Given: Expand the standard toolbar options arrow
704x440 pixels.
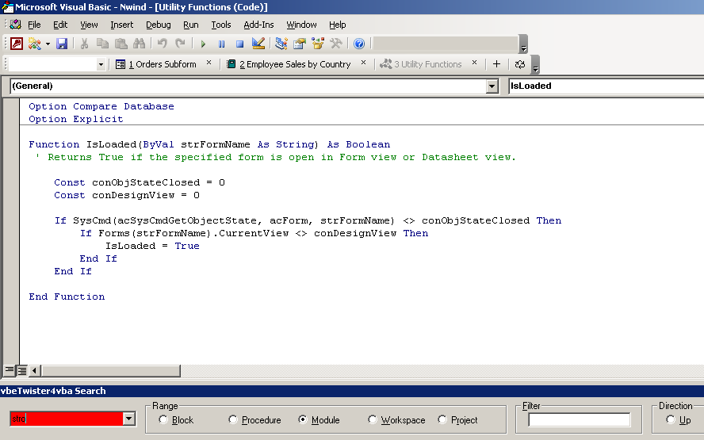Looking at the screenshot, I should 523,44.
